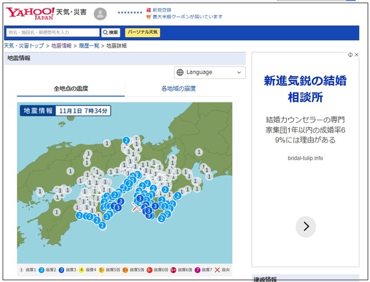Go to 地震情報 breadcrumb link
The height and width of the screenshot is (282, 370).
point(61,46)
